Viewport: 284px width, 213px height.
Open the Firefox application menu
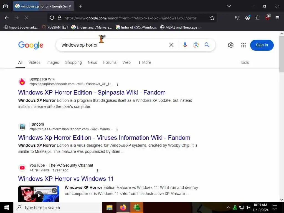click(277, 18)
